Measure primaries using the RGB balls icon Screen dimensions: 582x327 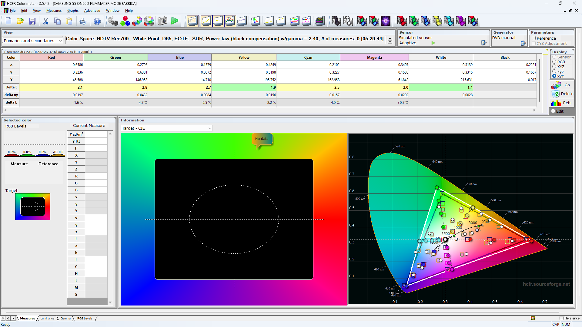[125, 21]
